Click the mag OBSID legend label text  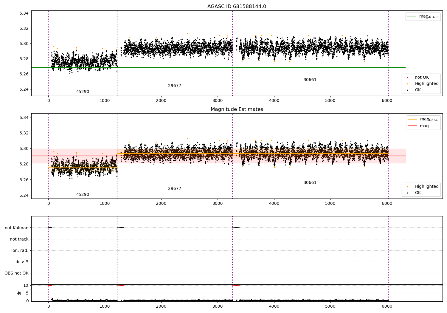point(429,120)
